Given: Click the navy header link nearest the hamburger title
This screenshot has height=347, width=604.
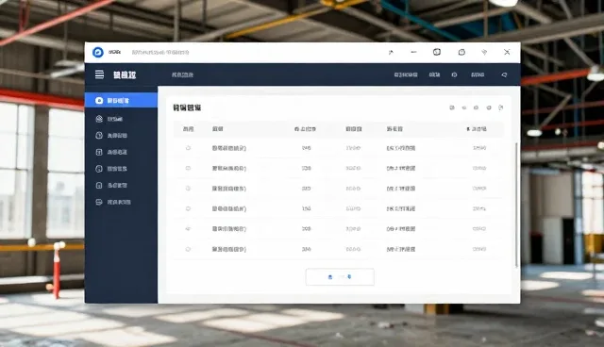Looking at the screenshot, I should point(182,74).
